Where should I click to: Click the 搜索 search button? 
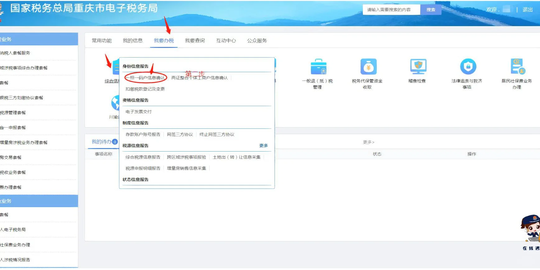click(431, 10)
